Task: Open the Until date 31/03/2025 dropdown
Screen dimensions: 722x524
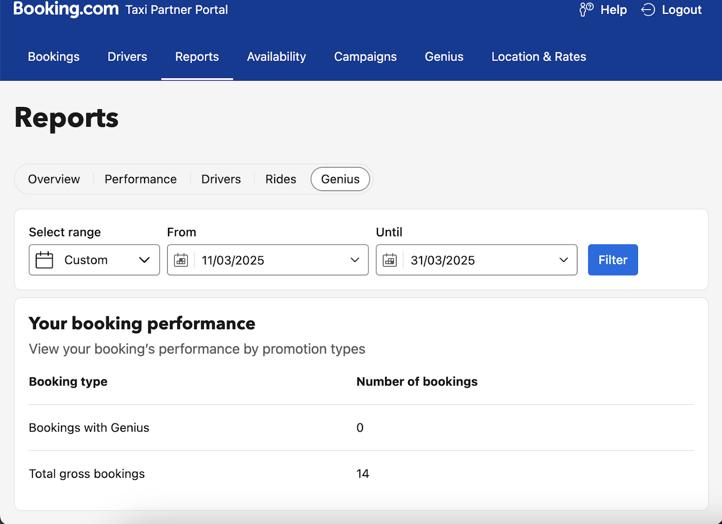Action: (x=477, y=260)
